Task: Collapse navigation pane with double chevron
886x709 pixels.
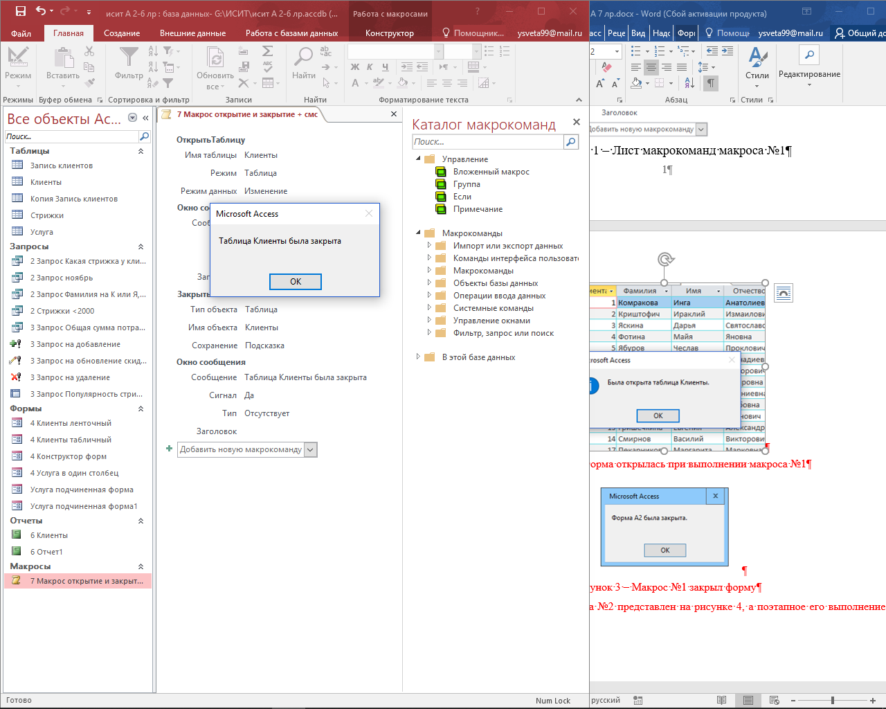Action: click(x=145, y=118)
